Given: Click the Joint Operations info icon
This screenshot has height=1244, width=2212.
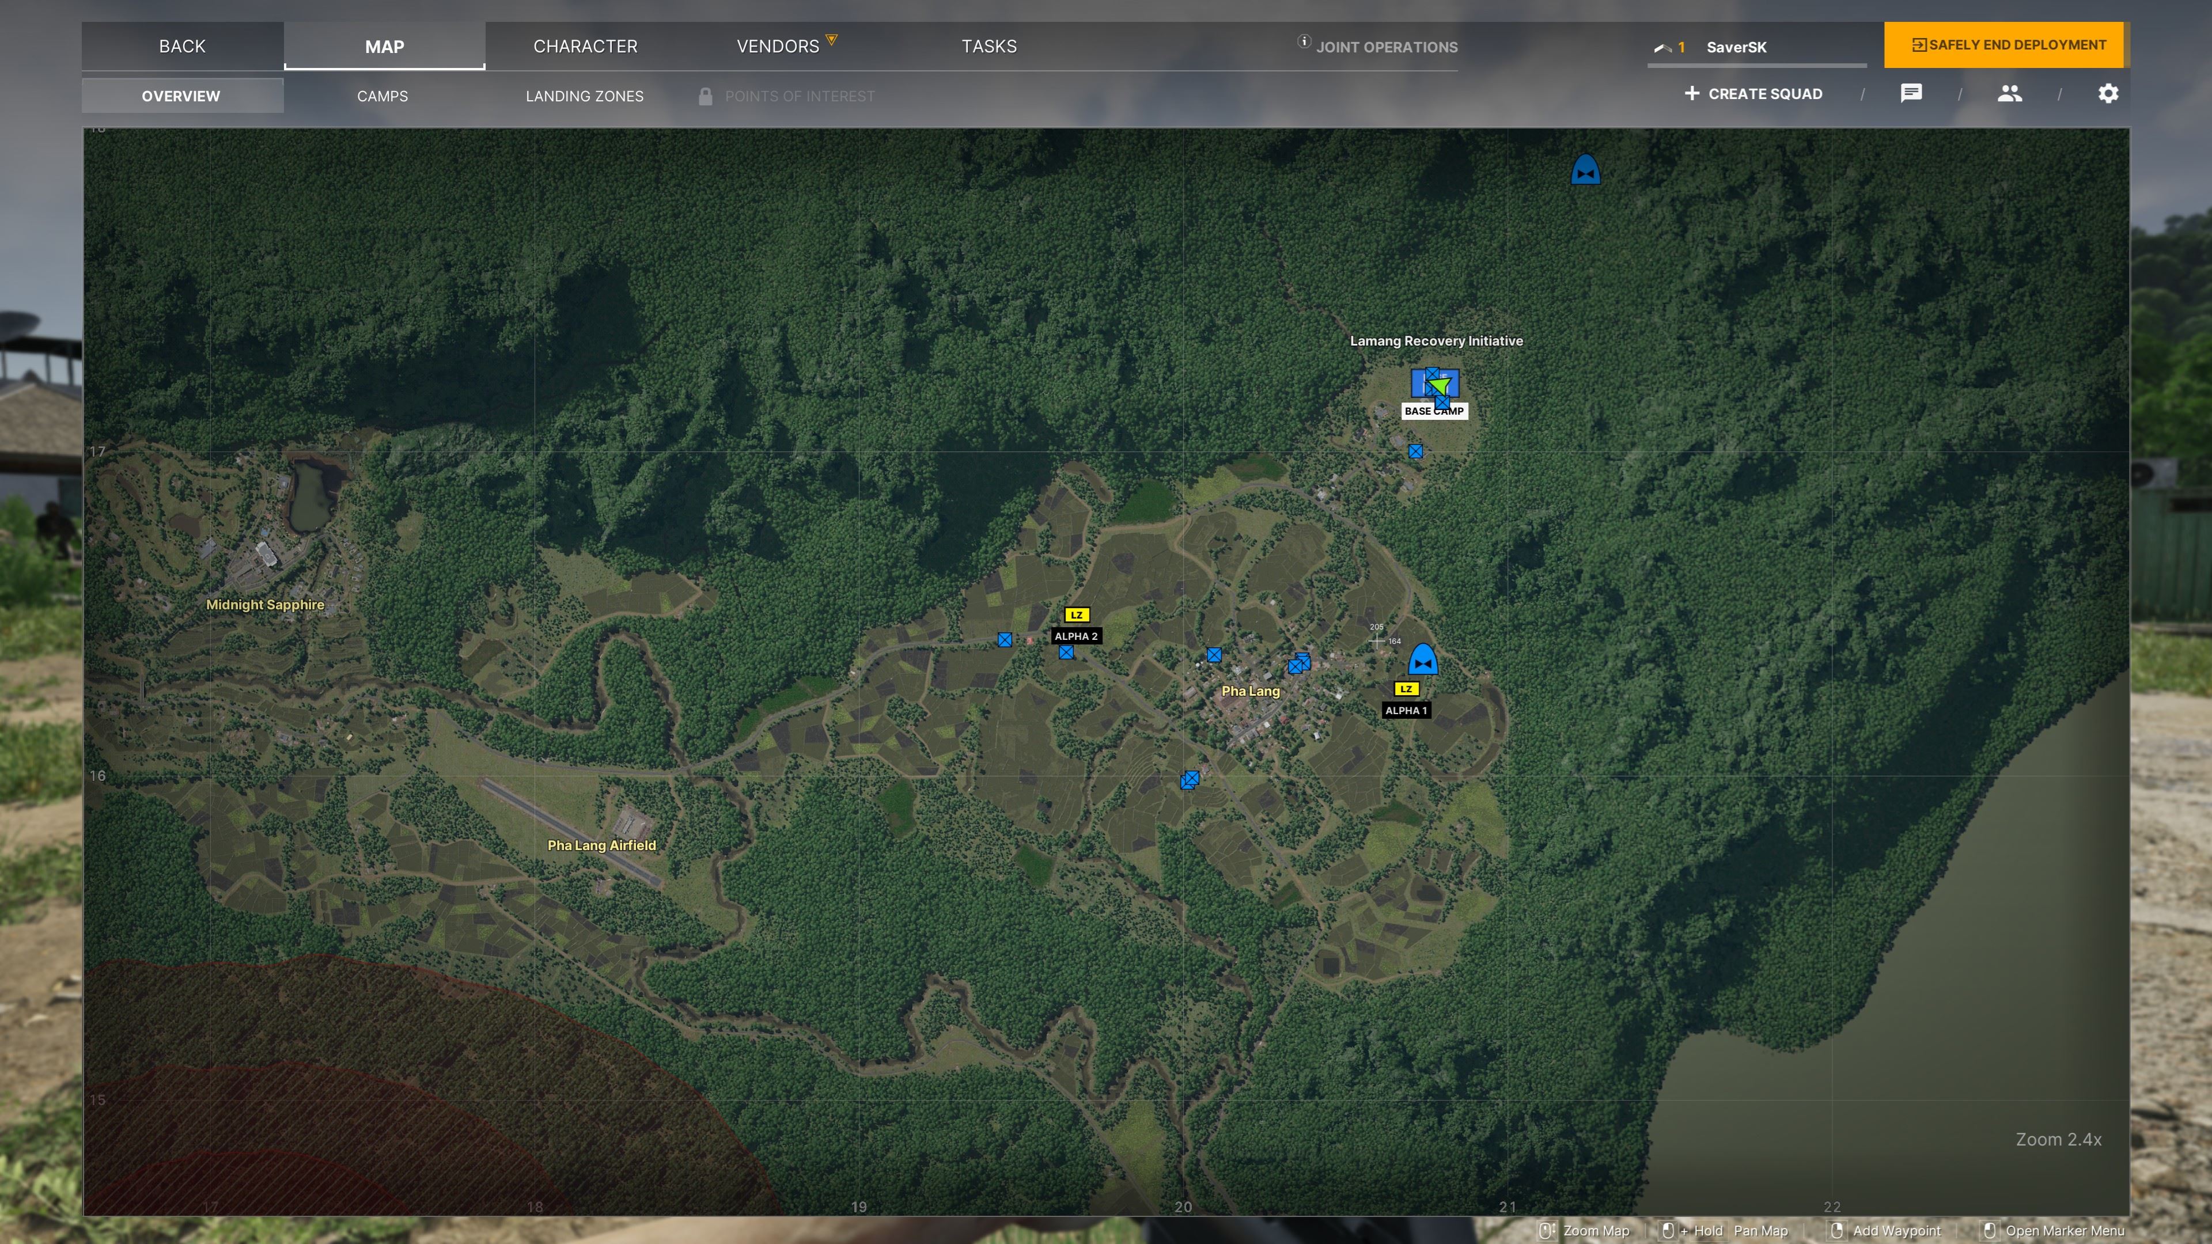Looking at the screenshot, I should pyautogui.click(x=1304, y=41).
